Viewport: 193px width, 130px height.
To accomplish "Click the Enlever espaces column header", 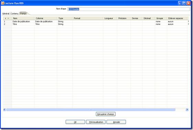I will click(x=177, y=18).
